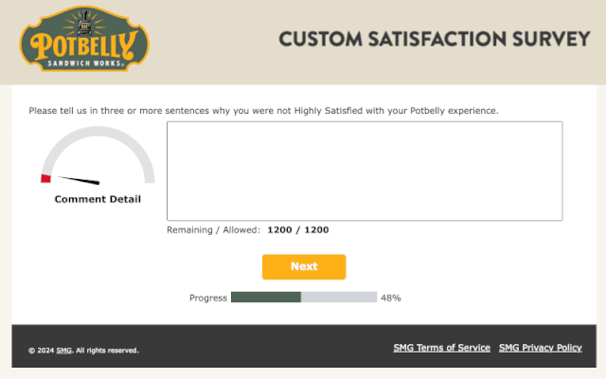Click the 1200 / 1200 character counter

click(298, 229)
